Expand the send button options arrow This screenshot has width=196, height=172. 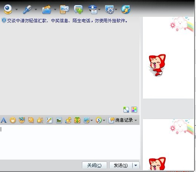click(136, 165)
